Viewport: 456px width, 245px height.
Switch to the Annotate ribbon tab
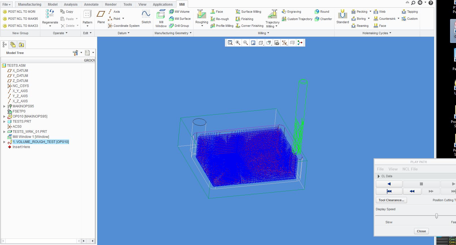click(91, 4)
